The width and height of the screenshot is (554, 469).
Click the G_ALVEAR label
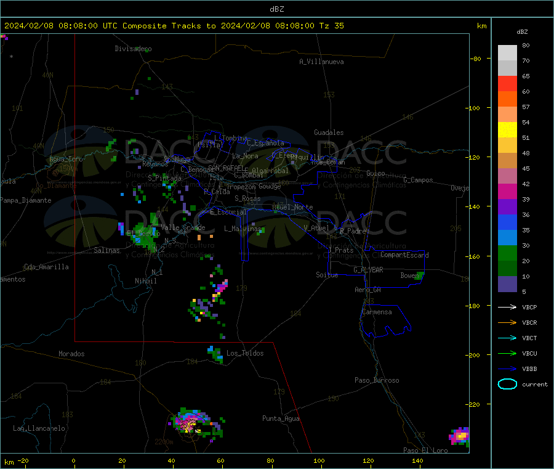click(x=368, y=270)
